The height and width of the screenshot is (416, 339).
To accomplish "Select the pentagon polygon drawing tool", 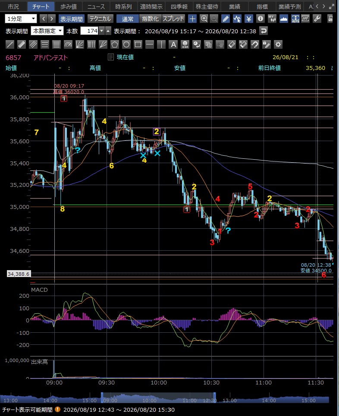I will [115, 44].
